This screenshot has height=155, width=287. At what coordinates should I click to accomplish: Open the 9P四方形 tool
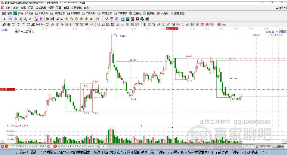[x=58, y=13]
